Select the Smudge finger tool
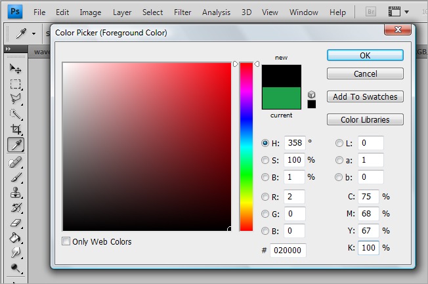 pos(16,253)
